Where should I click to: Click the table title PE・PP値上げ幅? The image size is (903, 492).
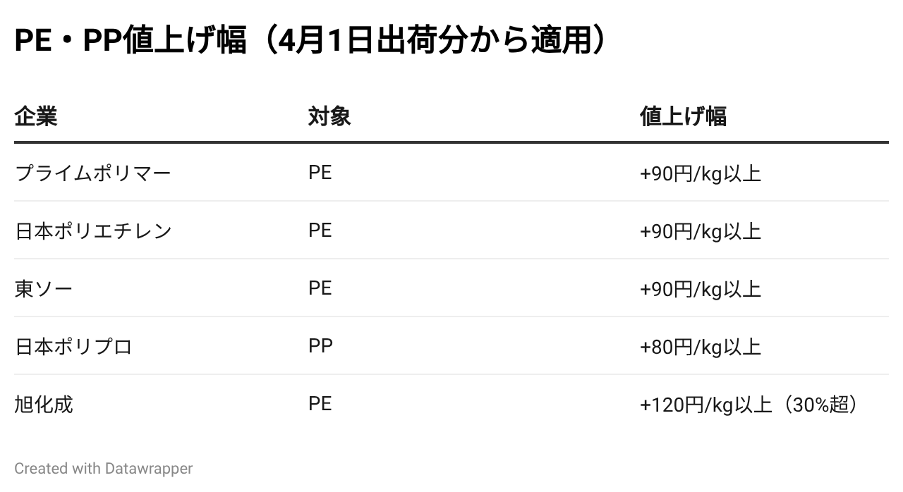click(x=310, y=42)
